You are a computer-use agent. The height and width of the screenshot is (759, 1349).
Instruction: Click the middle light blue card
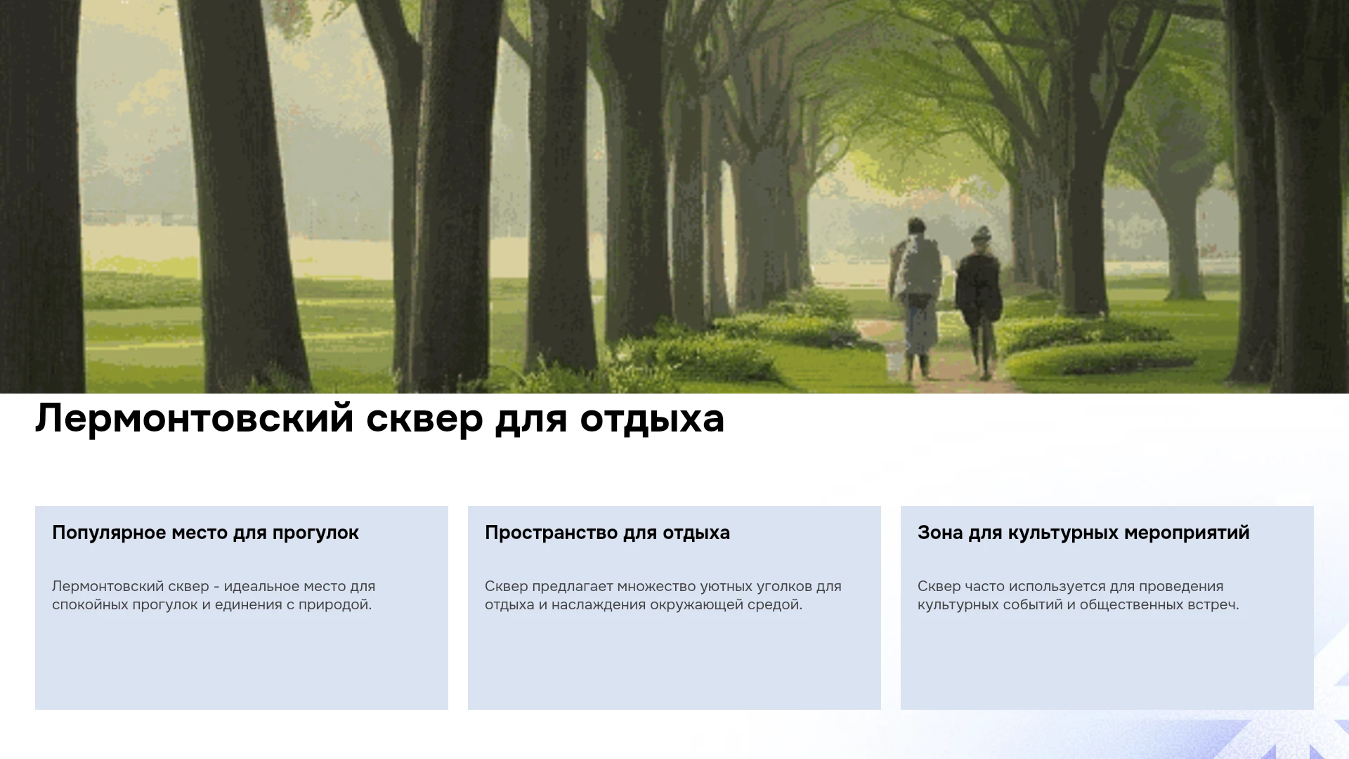(674, 608)
